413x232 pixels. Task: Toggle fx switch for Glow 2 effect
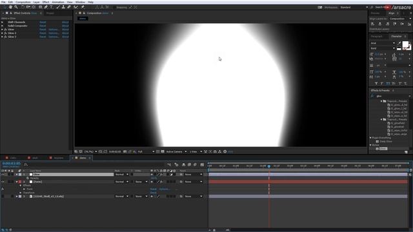pos(5,33)
